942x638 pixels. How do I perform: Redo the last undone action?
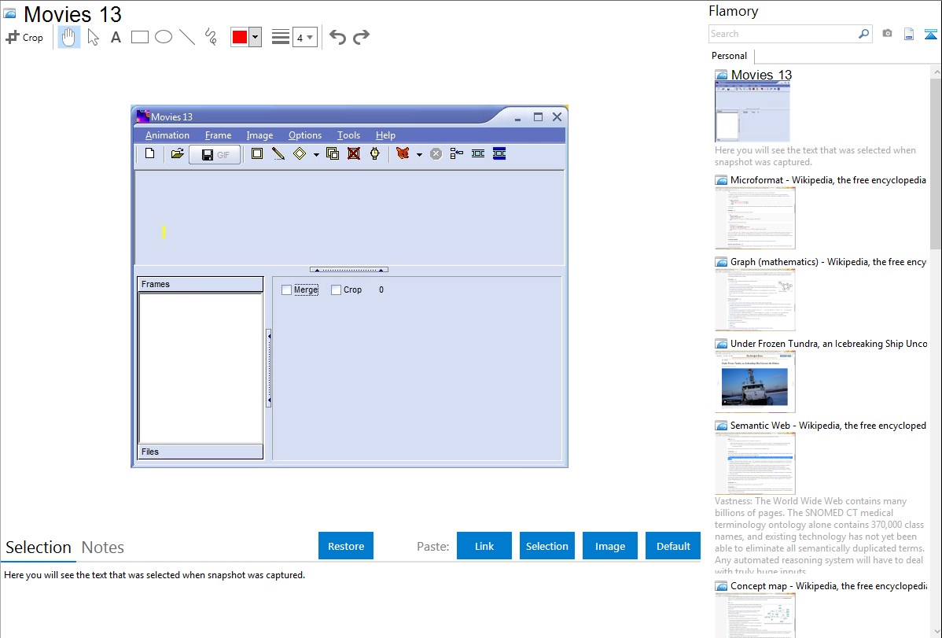coord(361,37)
